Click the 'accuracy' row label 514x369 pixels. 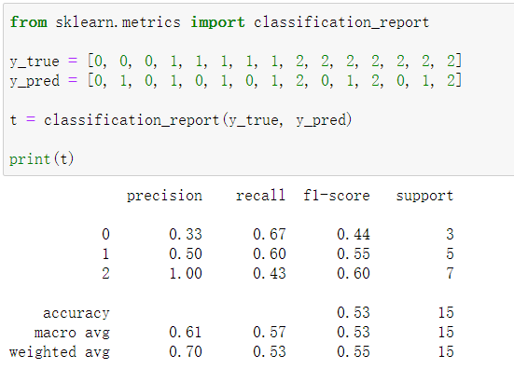76,313
